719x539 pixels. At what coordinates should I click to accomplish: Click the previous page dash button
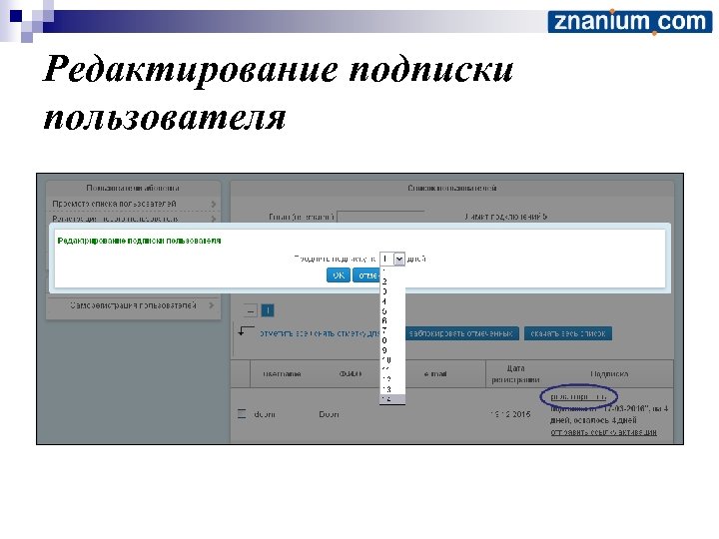click(x=251, y=311)
